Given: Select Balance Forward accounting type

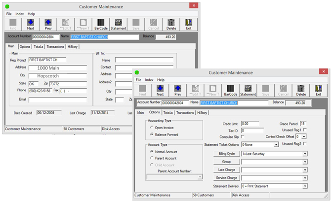Looking at the screenshot, I should click(152, 134).
